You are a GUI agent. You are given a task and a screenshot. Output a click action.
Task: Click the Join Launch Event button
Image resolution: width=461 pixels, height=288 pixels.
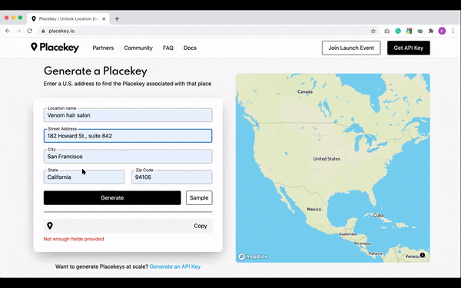point(351,48)
